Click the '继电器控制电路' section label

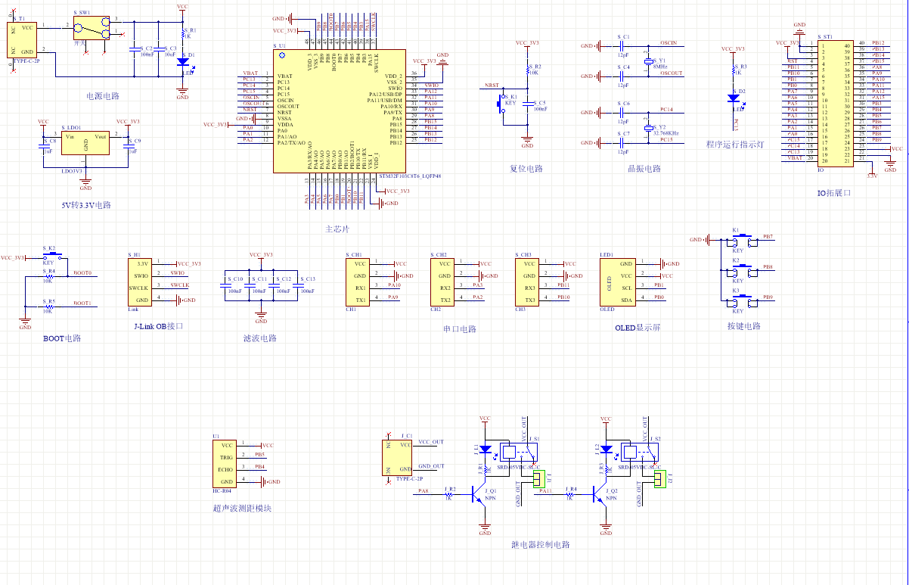click(x=541, y=544)
